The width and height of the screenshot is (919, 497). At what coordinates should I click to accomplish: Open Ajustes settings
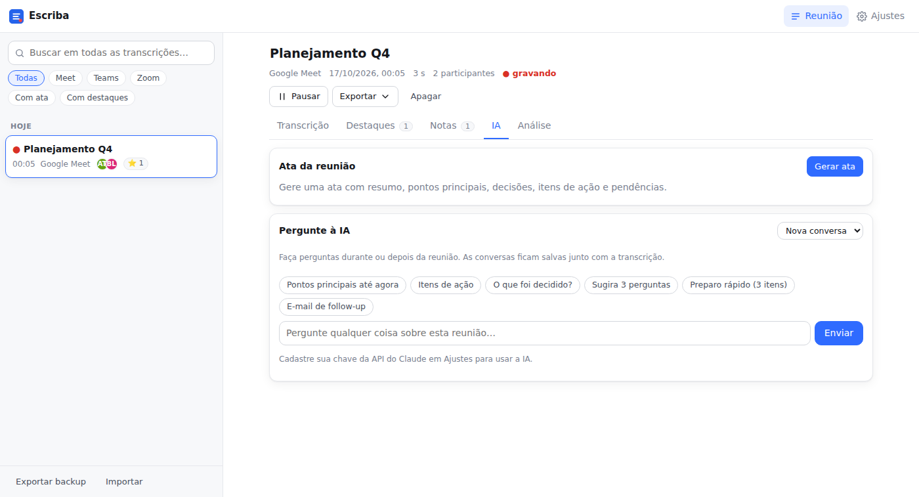[880, 16]
